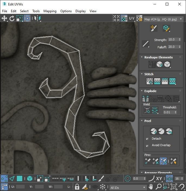Toggle the soft selection circle icon
The width and height of the screenshot is (186, 191).
coord(128,179)
